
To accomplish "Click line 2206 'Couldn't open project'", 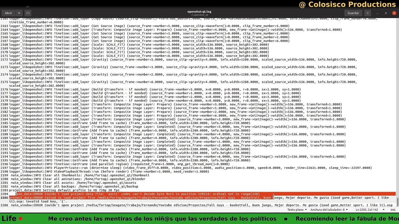I will pos(201,205).
